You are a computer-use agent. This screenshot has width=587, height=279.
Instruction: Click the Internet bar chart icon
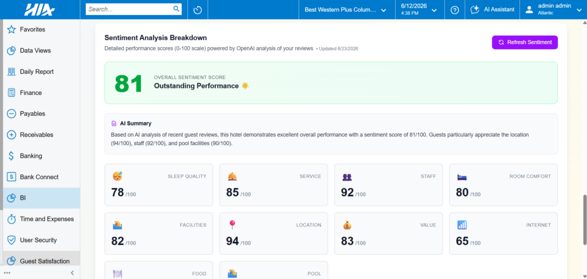[x=462, y=225]
